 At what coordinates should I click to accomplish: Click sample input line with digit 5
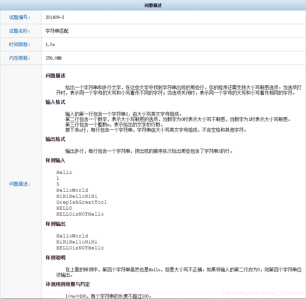point(58,184)
